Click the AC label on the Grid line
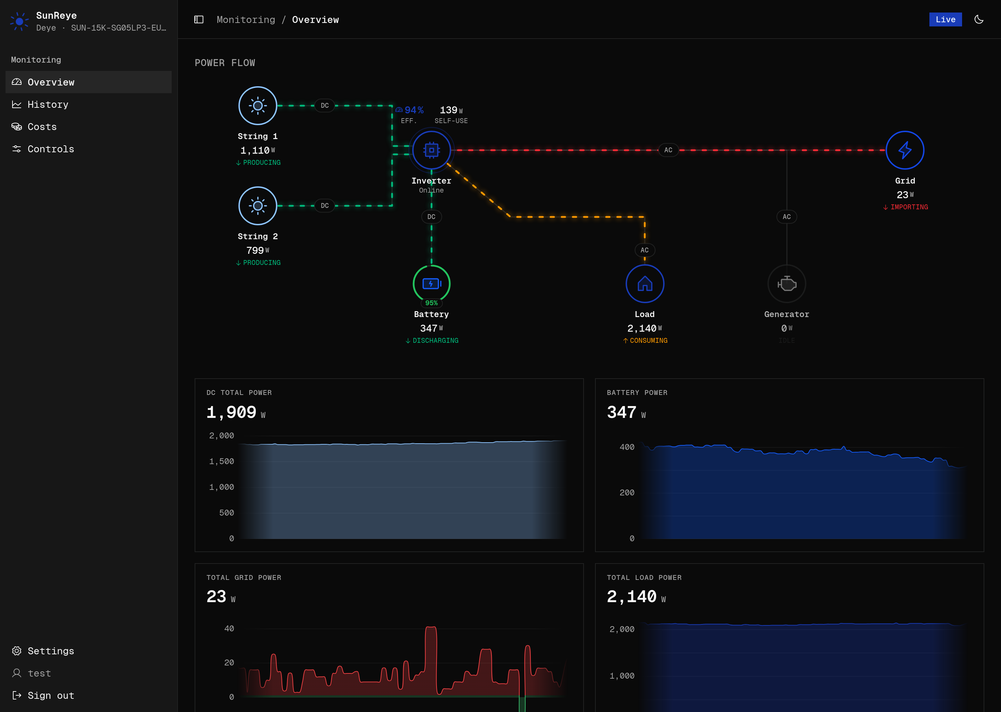 point(668,150)
